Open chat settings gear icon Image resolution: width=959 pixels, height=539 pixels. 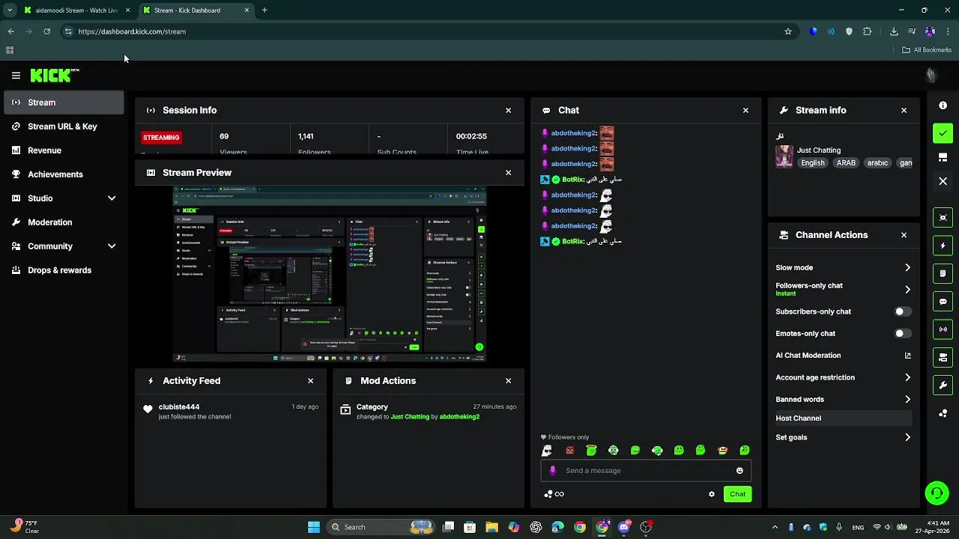pos(712,494)
